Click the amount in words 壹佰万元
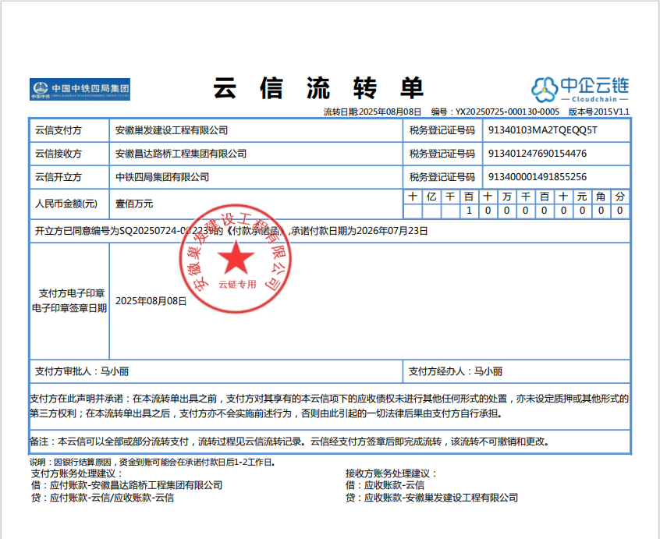Image resolution: width=660 pixels, height=539 pixels. (134, 204)
